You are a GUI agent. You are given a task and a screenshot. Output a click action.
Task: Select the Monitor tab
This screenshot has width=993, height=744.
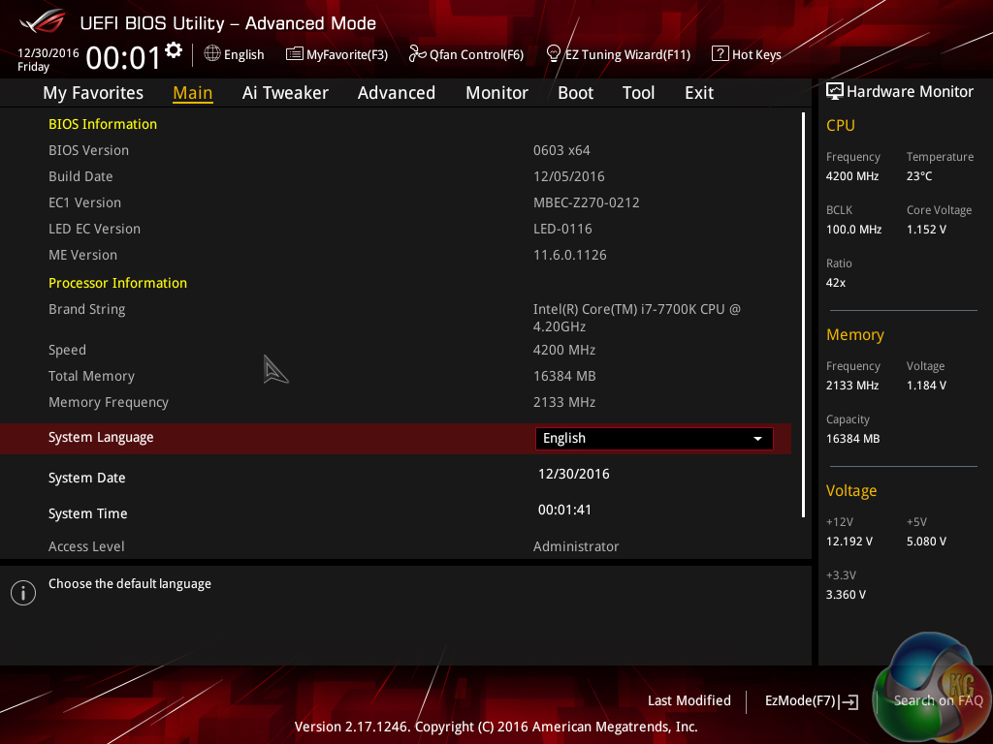(496, 93)
